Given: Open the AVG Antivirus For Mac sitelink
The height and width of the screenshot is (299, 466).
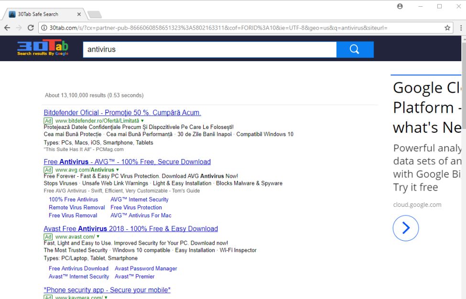Looking at the screenshot, I should pyautogui.click(x=141, y=215).
